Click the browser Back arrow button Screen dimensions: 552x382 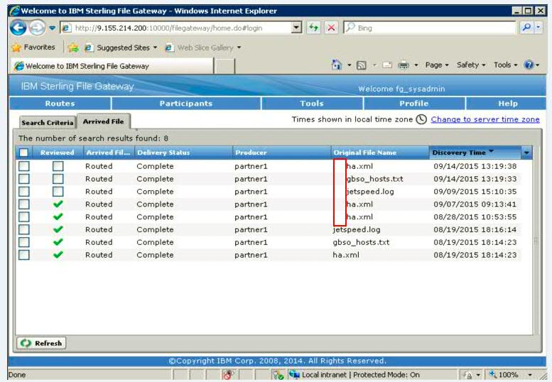coord(18,28)
